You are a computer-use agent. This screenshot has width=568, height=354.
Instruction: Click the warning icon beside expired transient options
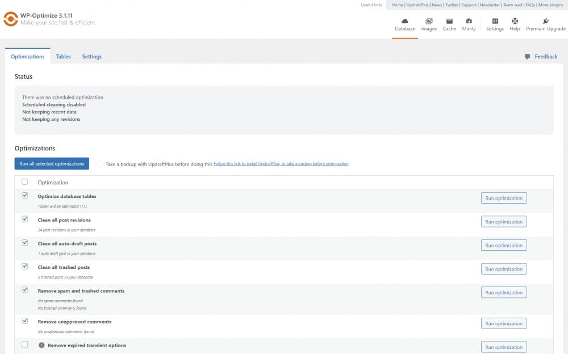pos(41,345)
